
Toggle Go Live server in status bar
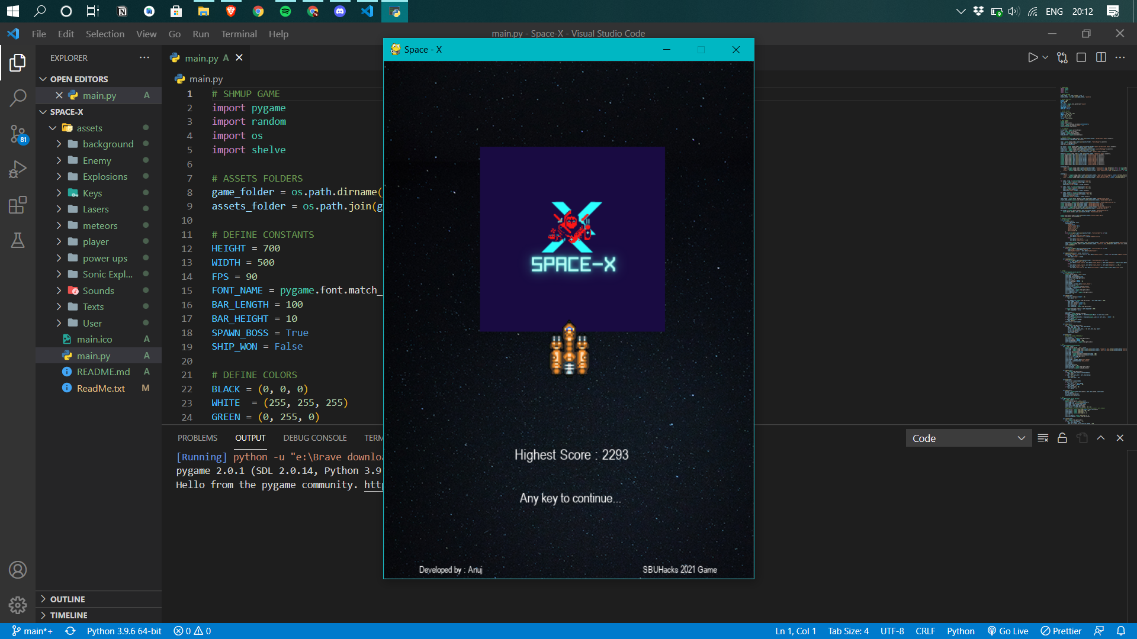coord(1008,631)
